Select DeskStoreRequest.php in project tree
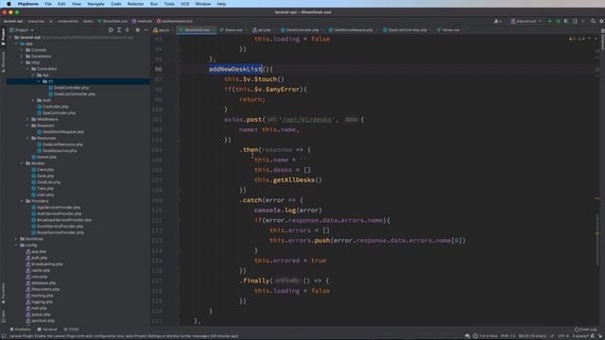The height and width of the screenshot is (340, 605). [63, 132]
